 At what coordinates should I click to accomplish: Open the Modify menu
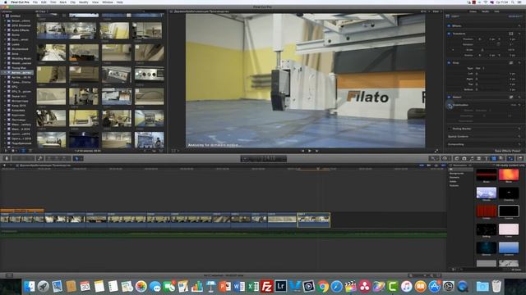tap(83, 2)
